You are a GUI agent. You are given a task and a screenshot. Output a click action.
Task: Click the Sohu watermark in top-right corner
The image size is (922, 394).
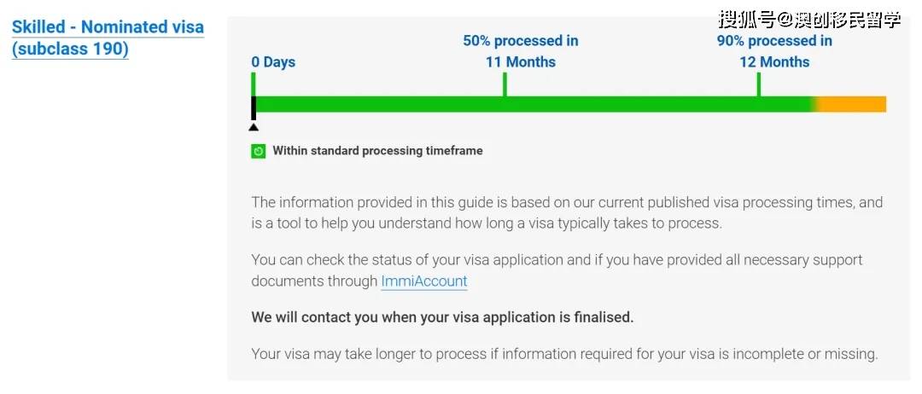(x=809, y=19)
